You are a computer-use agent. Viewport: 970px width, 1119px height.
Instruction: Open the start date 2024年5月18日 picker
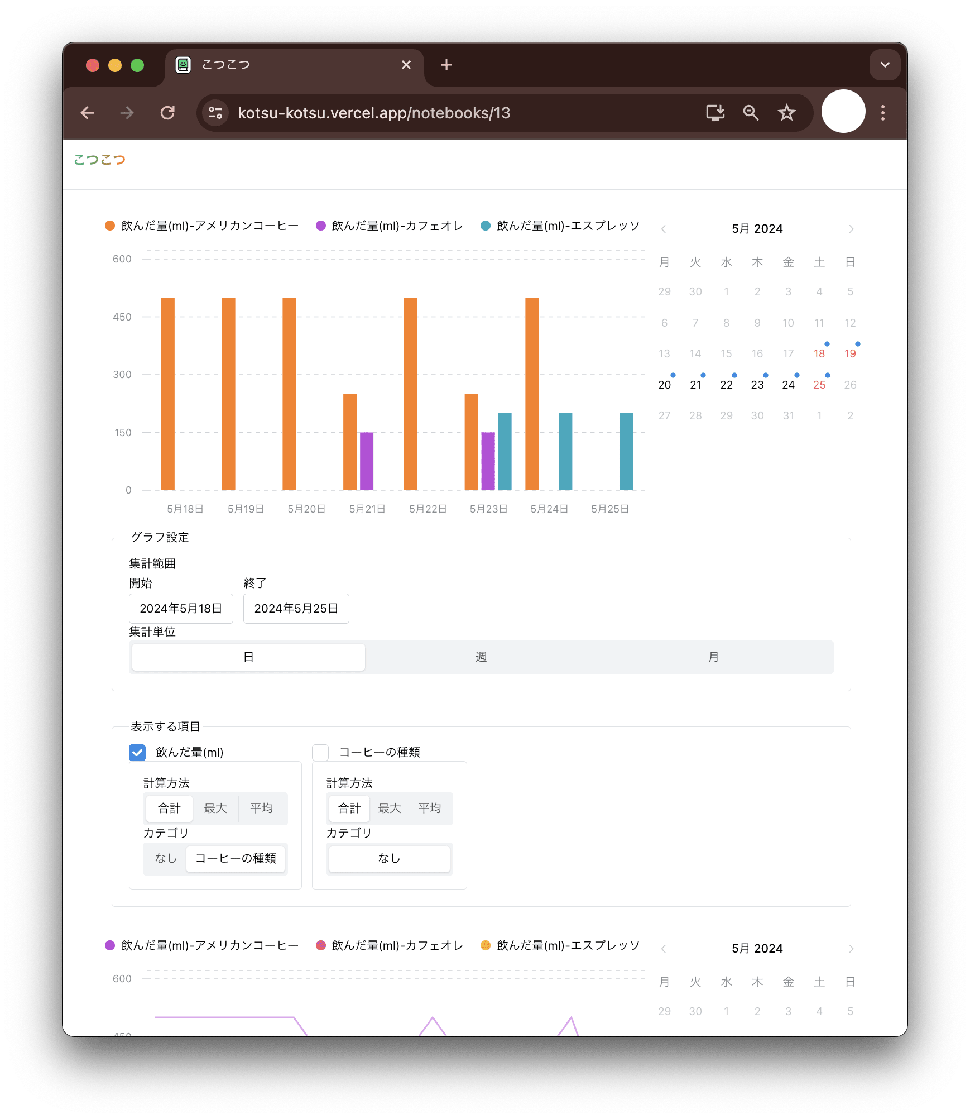coord(181,609)
